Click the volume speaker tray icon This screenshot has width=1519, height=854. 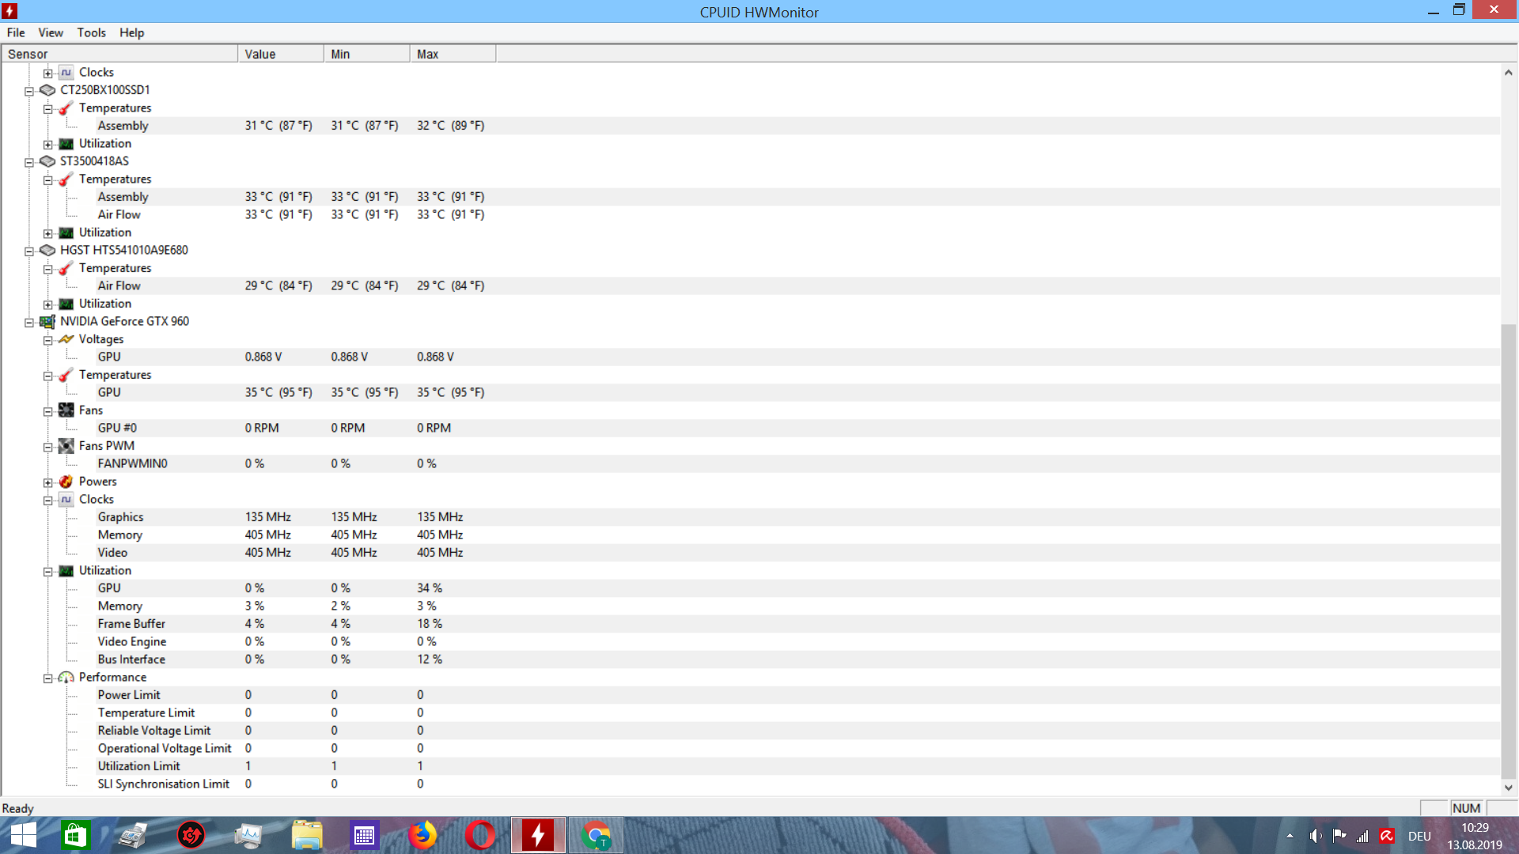click(x=1315, y=836)
